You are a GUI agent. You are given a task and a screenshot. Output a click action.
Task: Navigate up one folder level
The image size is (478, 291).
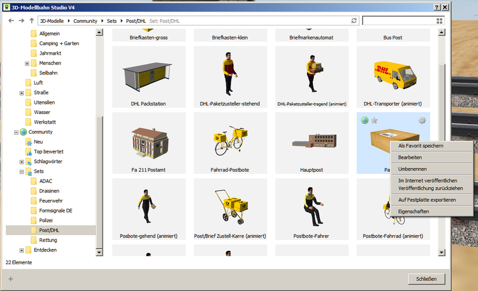(32, 21)
